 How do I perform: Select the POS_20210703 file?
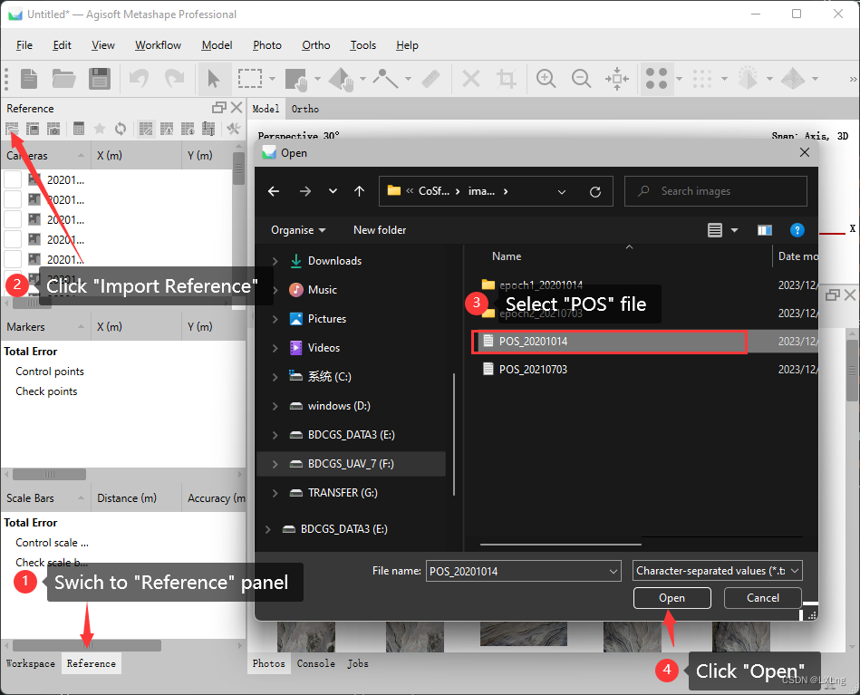[533, 369]
